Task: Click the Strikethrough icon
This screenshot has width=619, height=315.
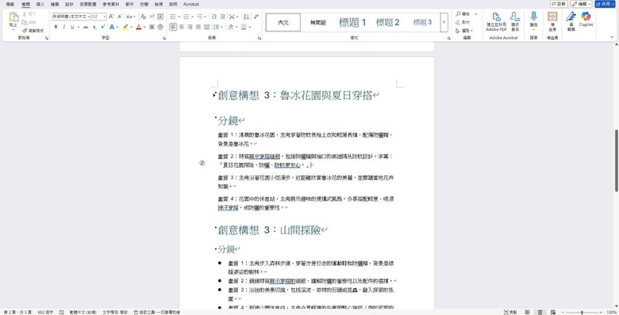Action: click(86, 27)
